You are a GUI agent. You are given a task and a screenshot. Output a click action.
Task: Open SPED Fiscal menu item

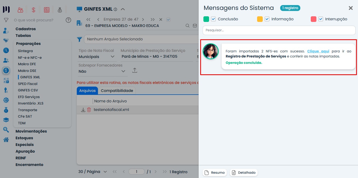(x=28, y=84)
